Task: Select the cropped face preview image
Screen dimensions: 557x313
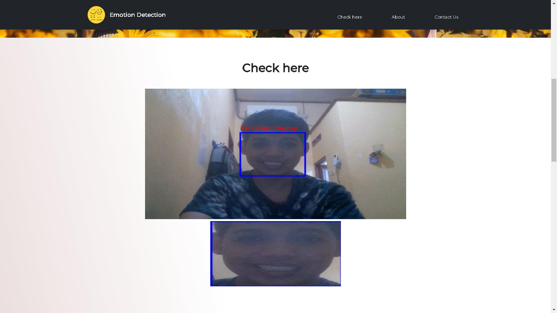Action: point(275,254)
